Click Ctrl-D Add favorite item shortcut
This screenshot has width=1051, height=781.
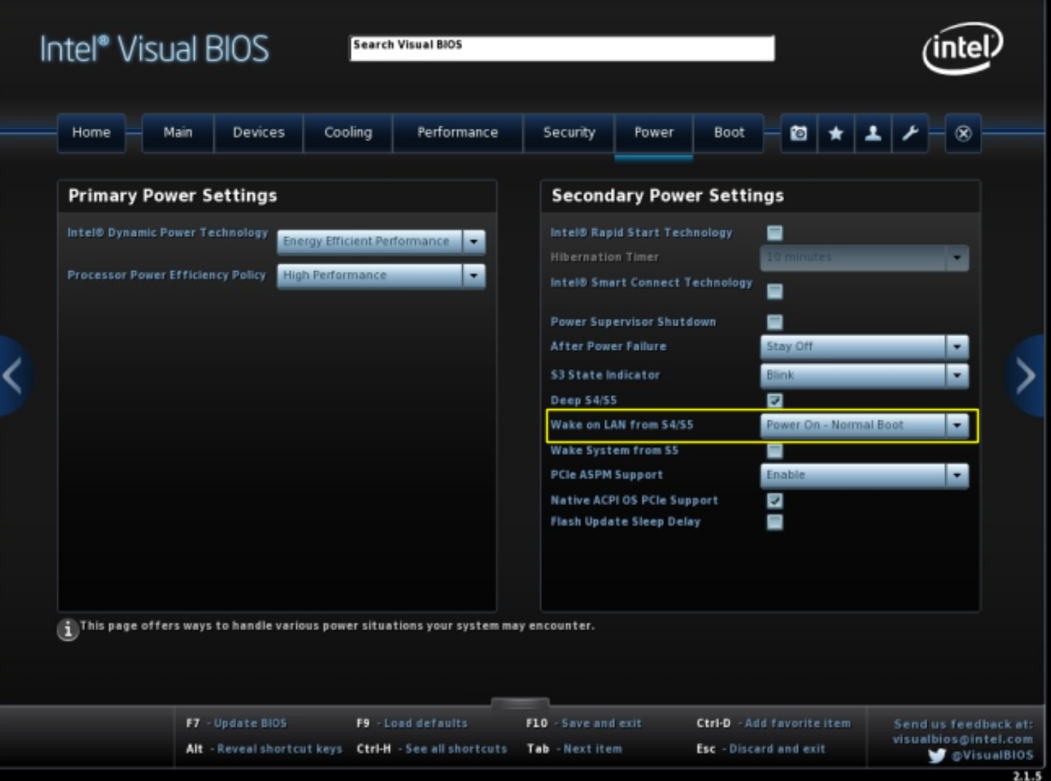[x=773, y=723]
